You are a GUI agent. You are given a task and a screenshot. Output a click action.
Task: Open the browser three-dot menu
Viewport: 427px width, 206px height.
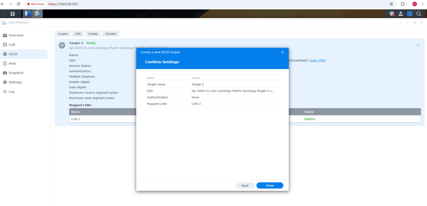423,4
